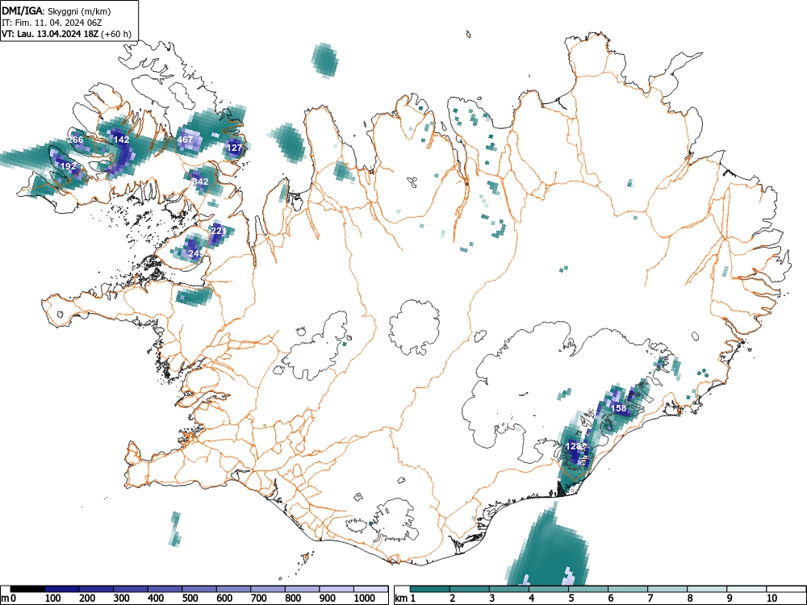Click the '700' label on the meter scale
The width and height of the screenshot is (807, 605).
click(259, 599)
